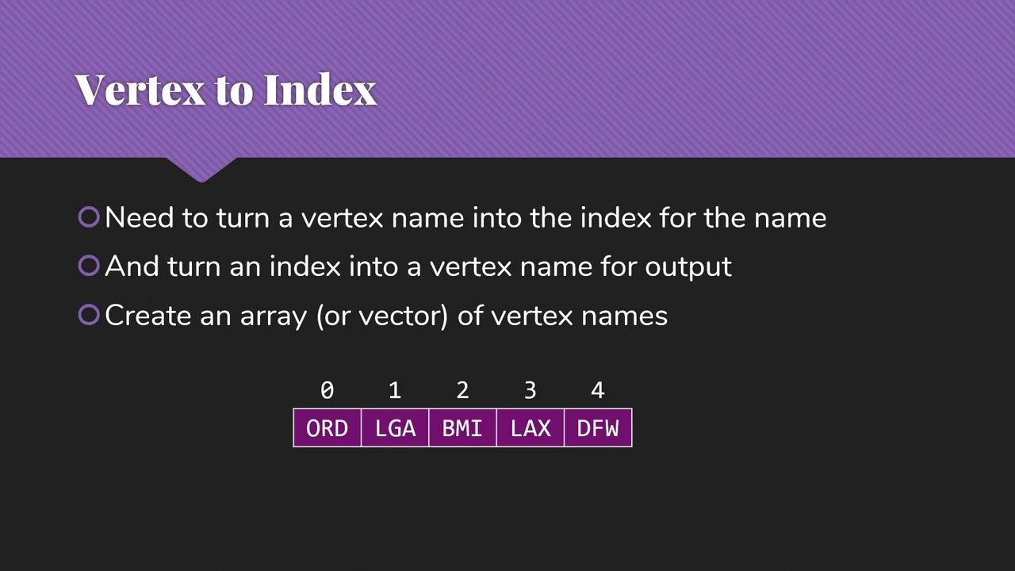
Task: Click index label 0 above ORD
Action: 327,390
